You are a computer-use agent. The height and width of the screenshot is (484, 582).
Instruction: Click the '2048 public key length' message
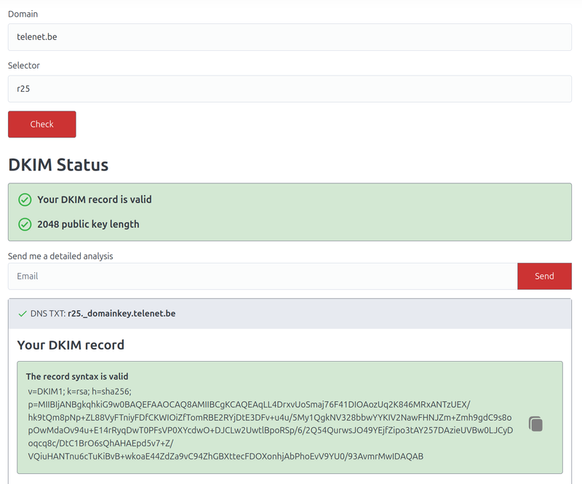[88, 224]
